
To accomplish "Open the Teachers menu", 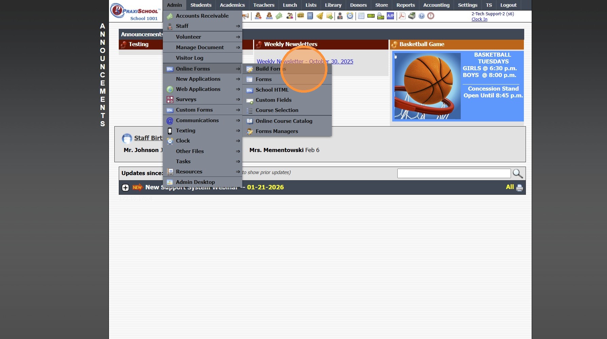I will tap(264, 5).
